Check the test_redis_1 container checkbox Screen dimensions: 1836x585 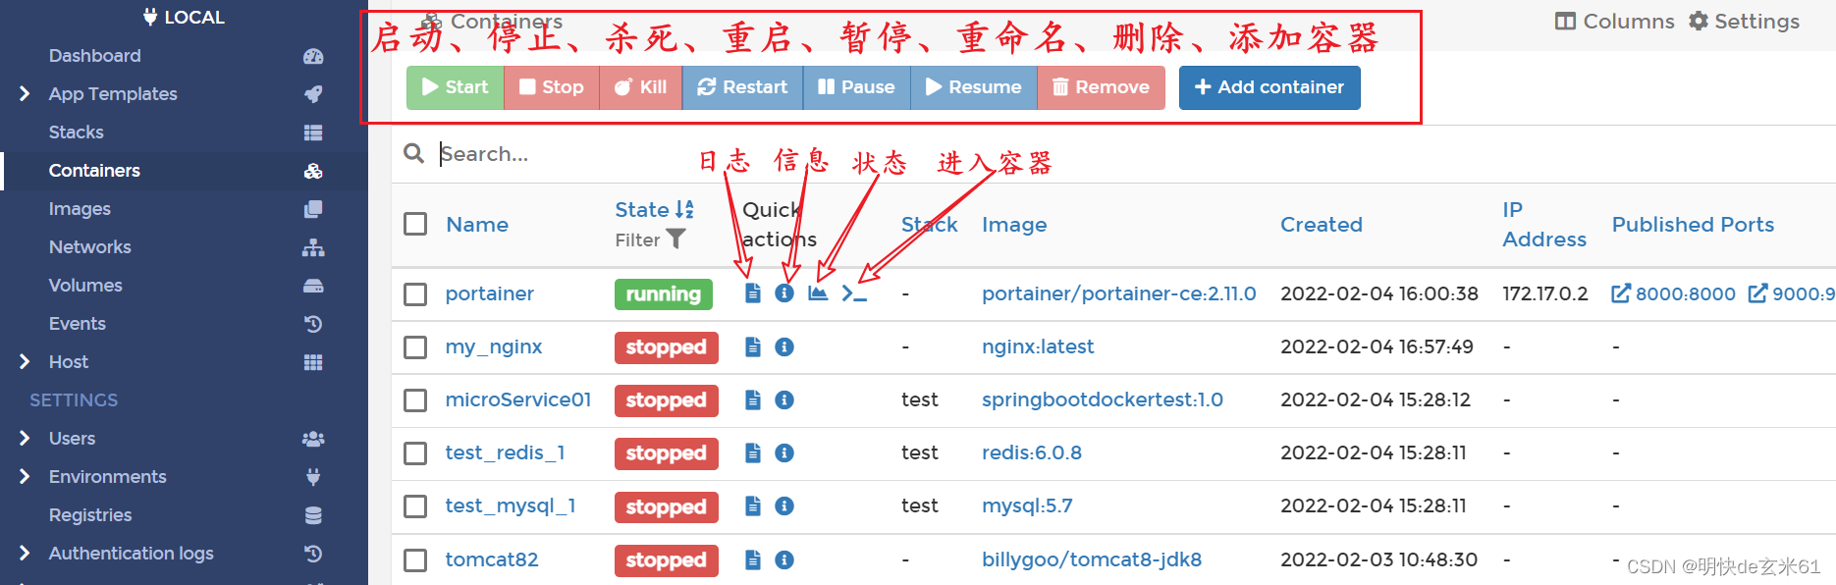(415, 453)
